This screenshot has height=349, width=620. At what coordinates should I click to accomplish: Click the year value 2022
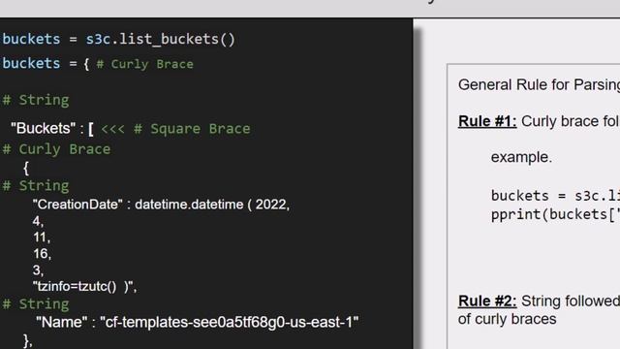point(272,205)
